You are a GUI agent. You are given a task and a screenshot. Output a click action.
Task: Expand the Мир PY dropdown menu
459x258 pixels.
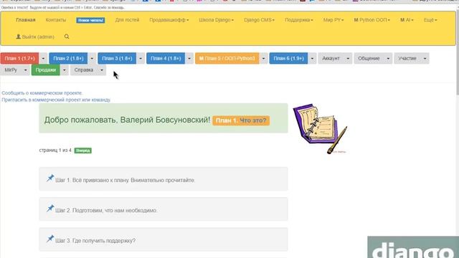coord(333,20)
